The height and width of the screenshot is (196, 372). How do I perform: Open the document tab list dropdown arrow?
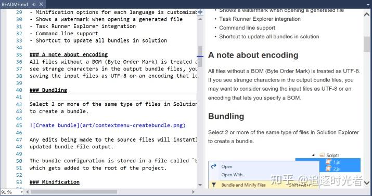click(x=367, y=5)
